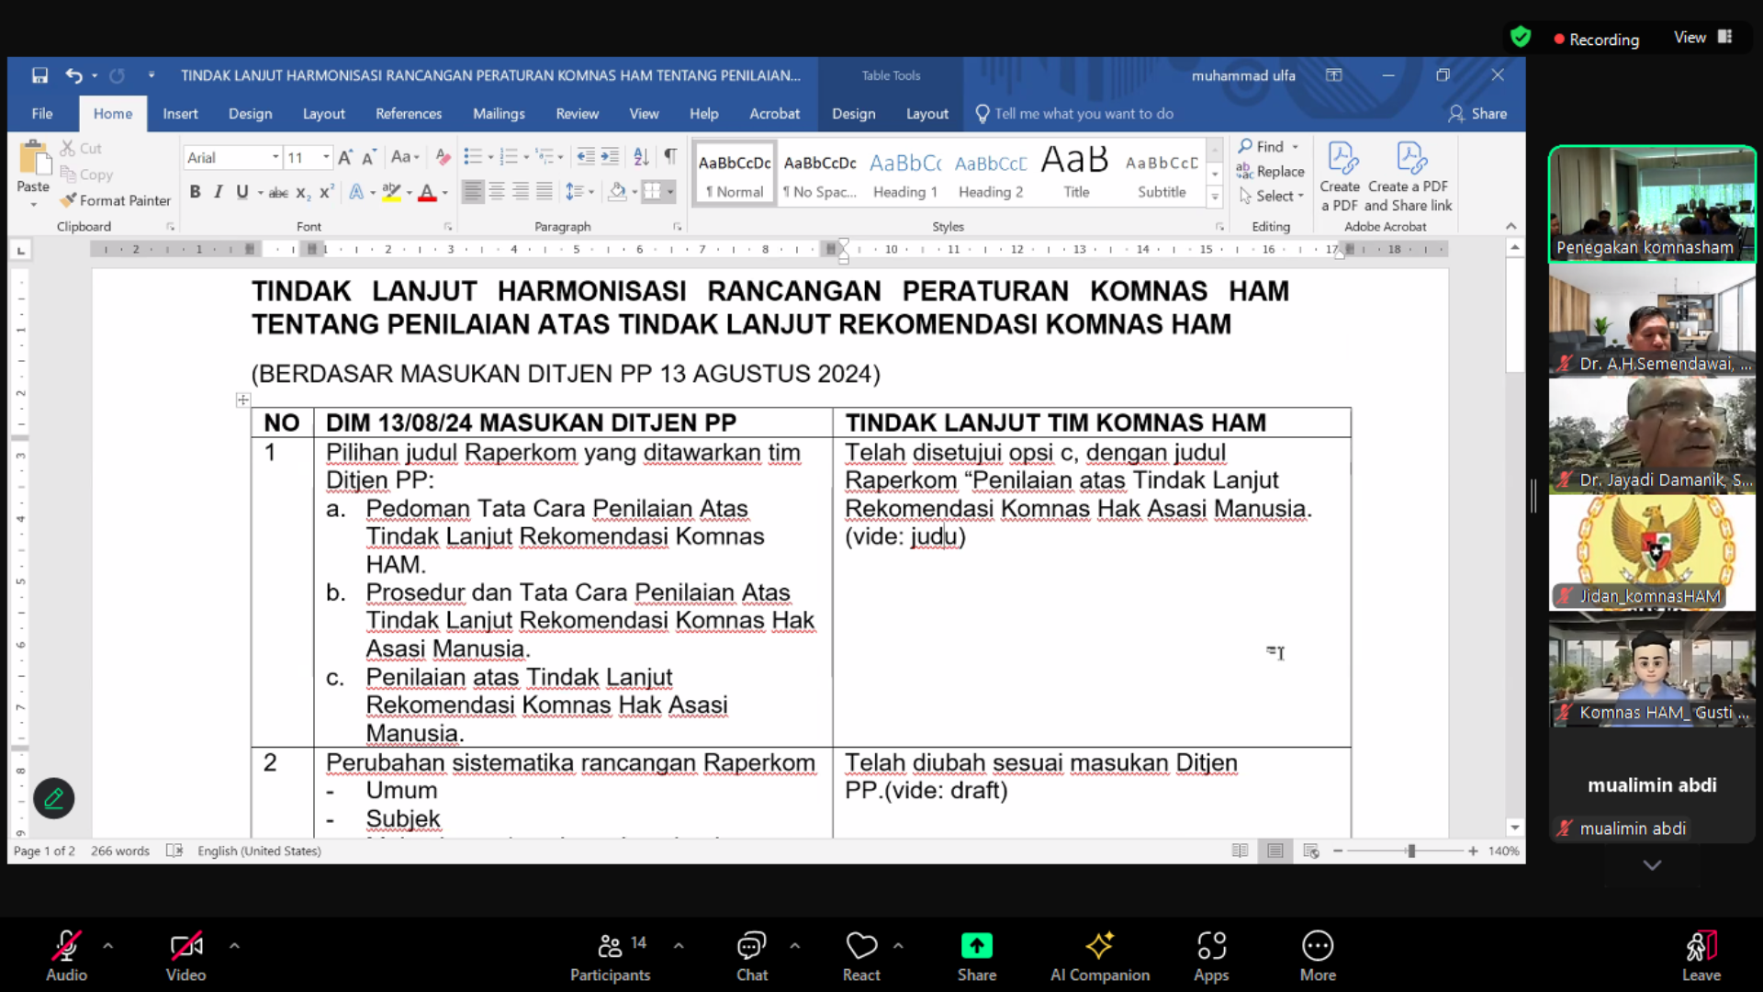Click the zoom slider handle in status bar

pyautogui.click(x=1411, y=851)
